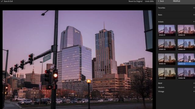
Task: Apply the Artistic 01 profile thumbnail
Action: pyautogui.click(x=167, y=30)
